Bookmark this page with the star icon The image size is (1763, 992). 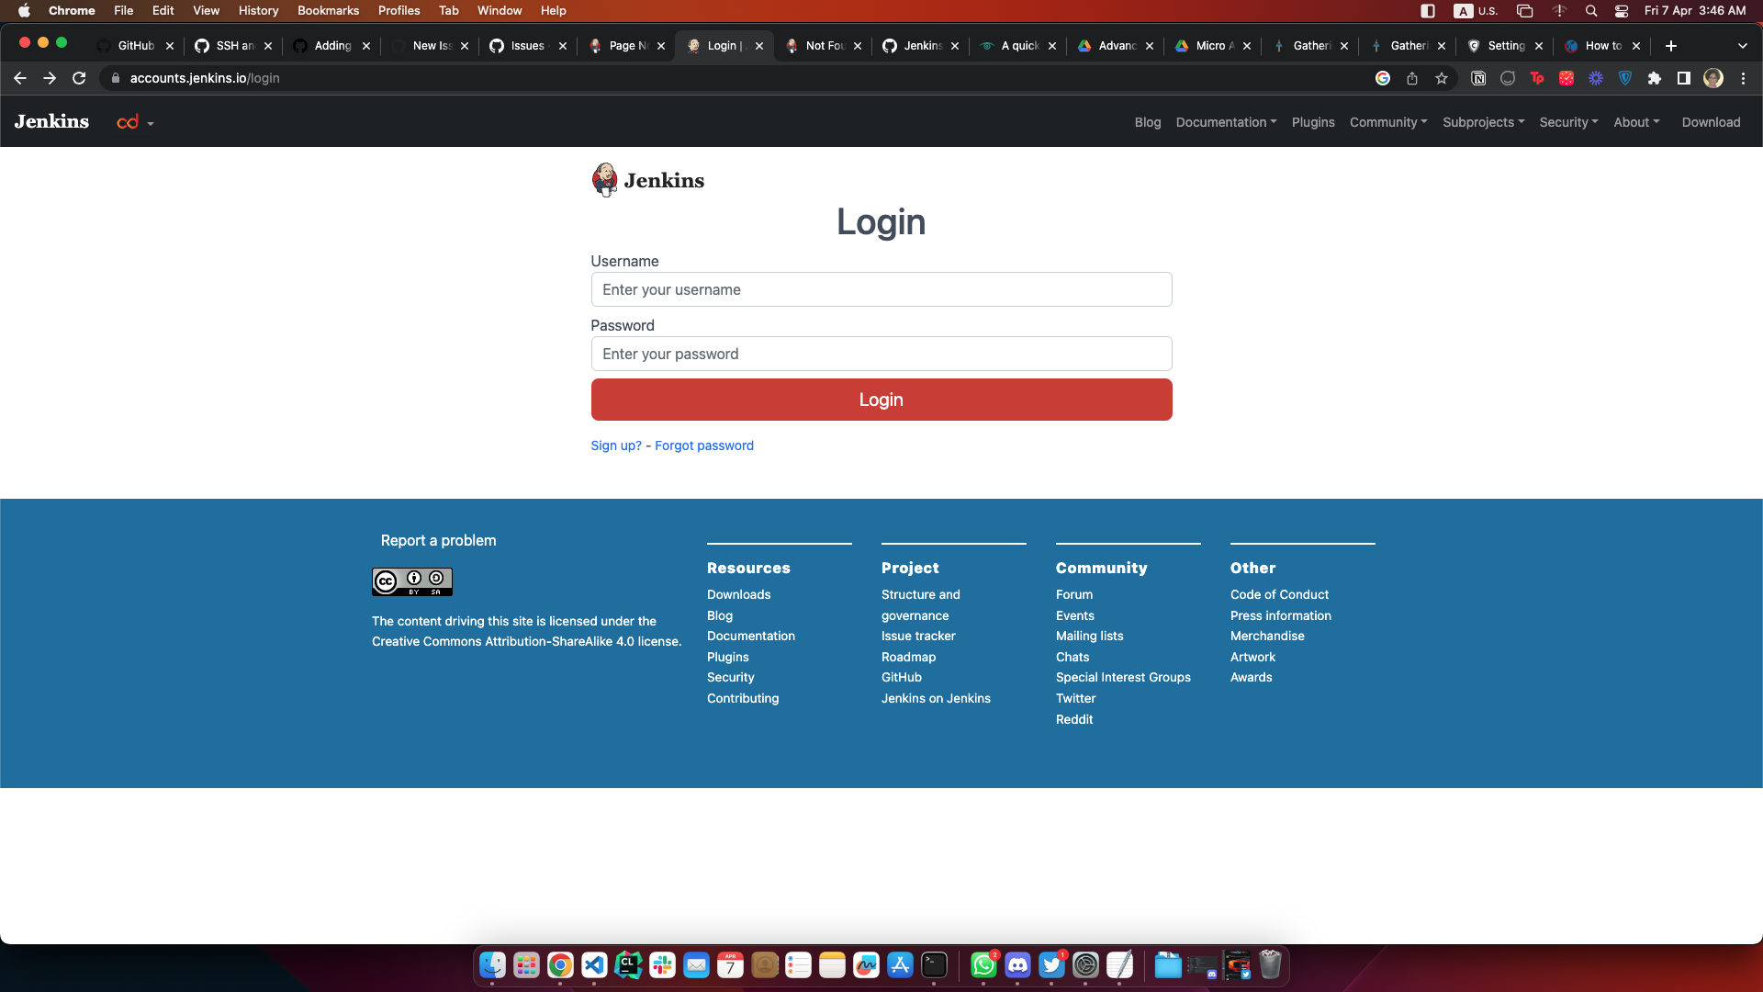point(1442,79)
